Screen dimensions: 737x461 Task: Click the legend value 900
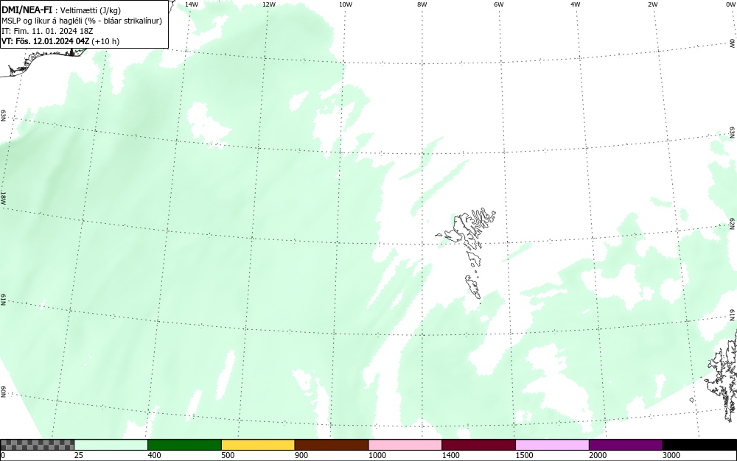301,455
